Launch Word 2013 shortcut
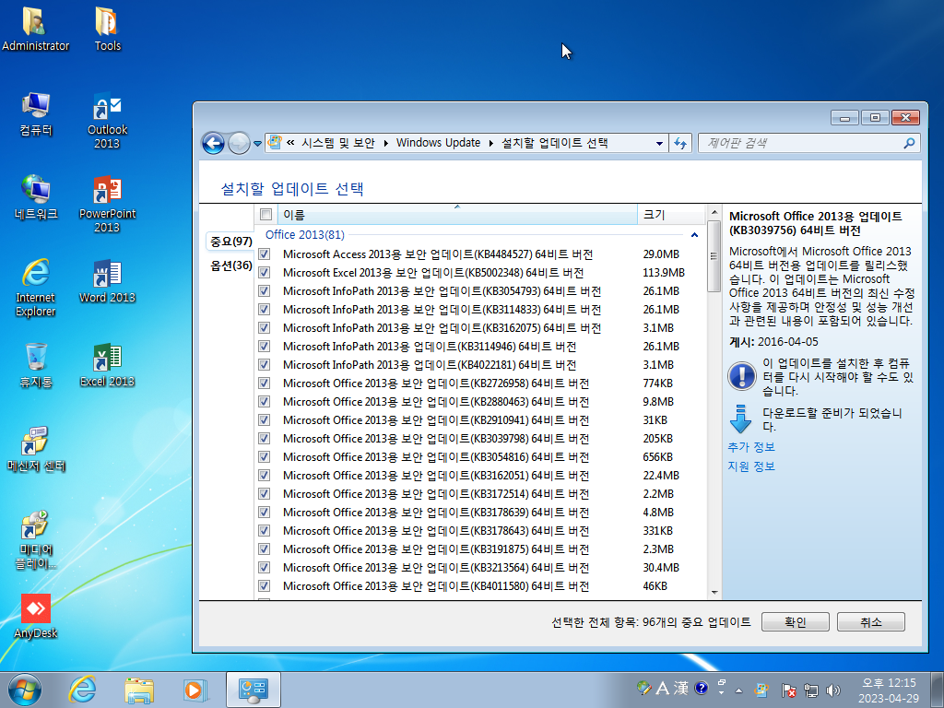 point(107,281)
